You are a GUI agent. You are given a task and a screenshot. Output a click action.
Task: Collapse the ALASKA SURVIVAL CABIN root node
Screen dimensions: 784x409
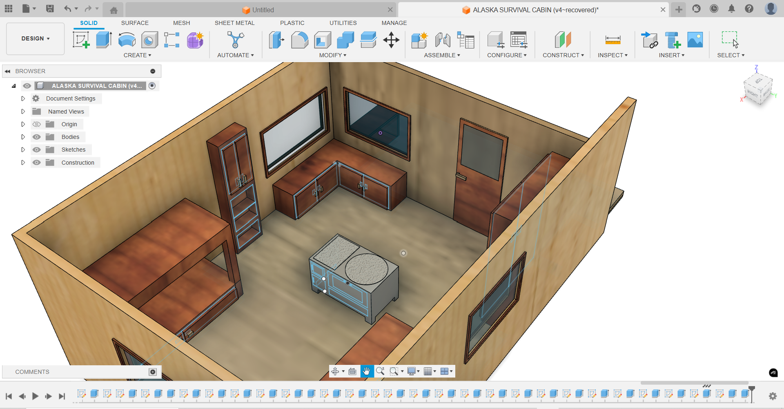pyautogui.click(x=14, y=86)
